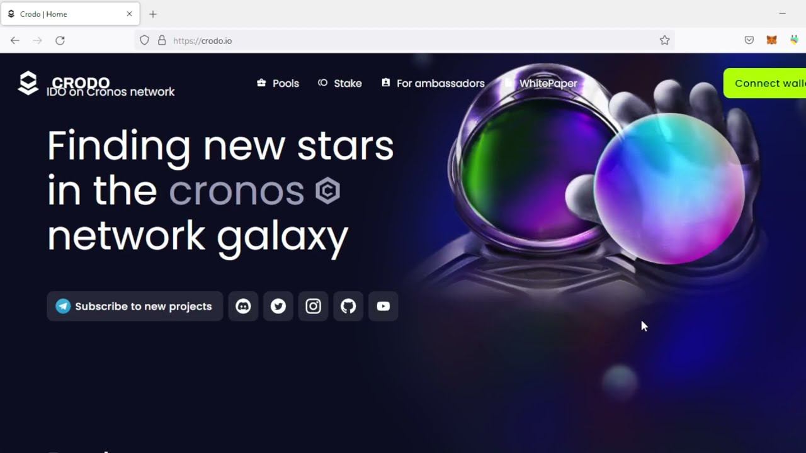Go back with the back arrow
The width and height of the screenshot is (806, 453).
pyautogui.click(x=15, y=40)
